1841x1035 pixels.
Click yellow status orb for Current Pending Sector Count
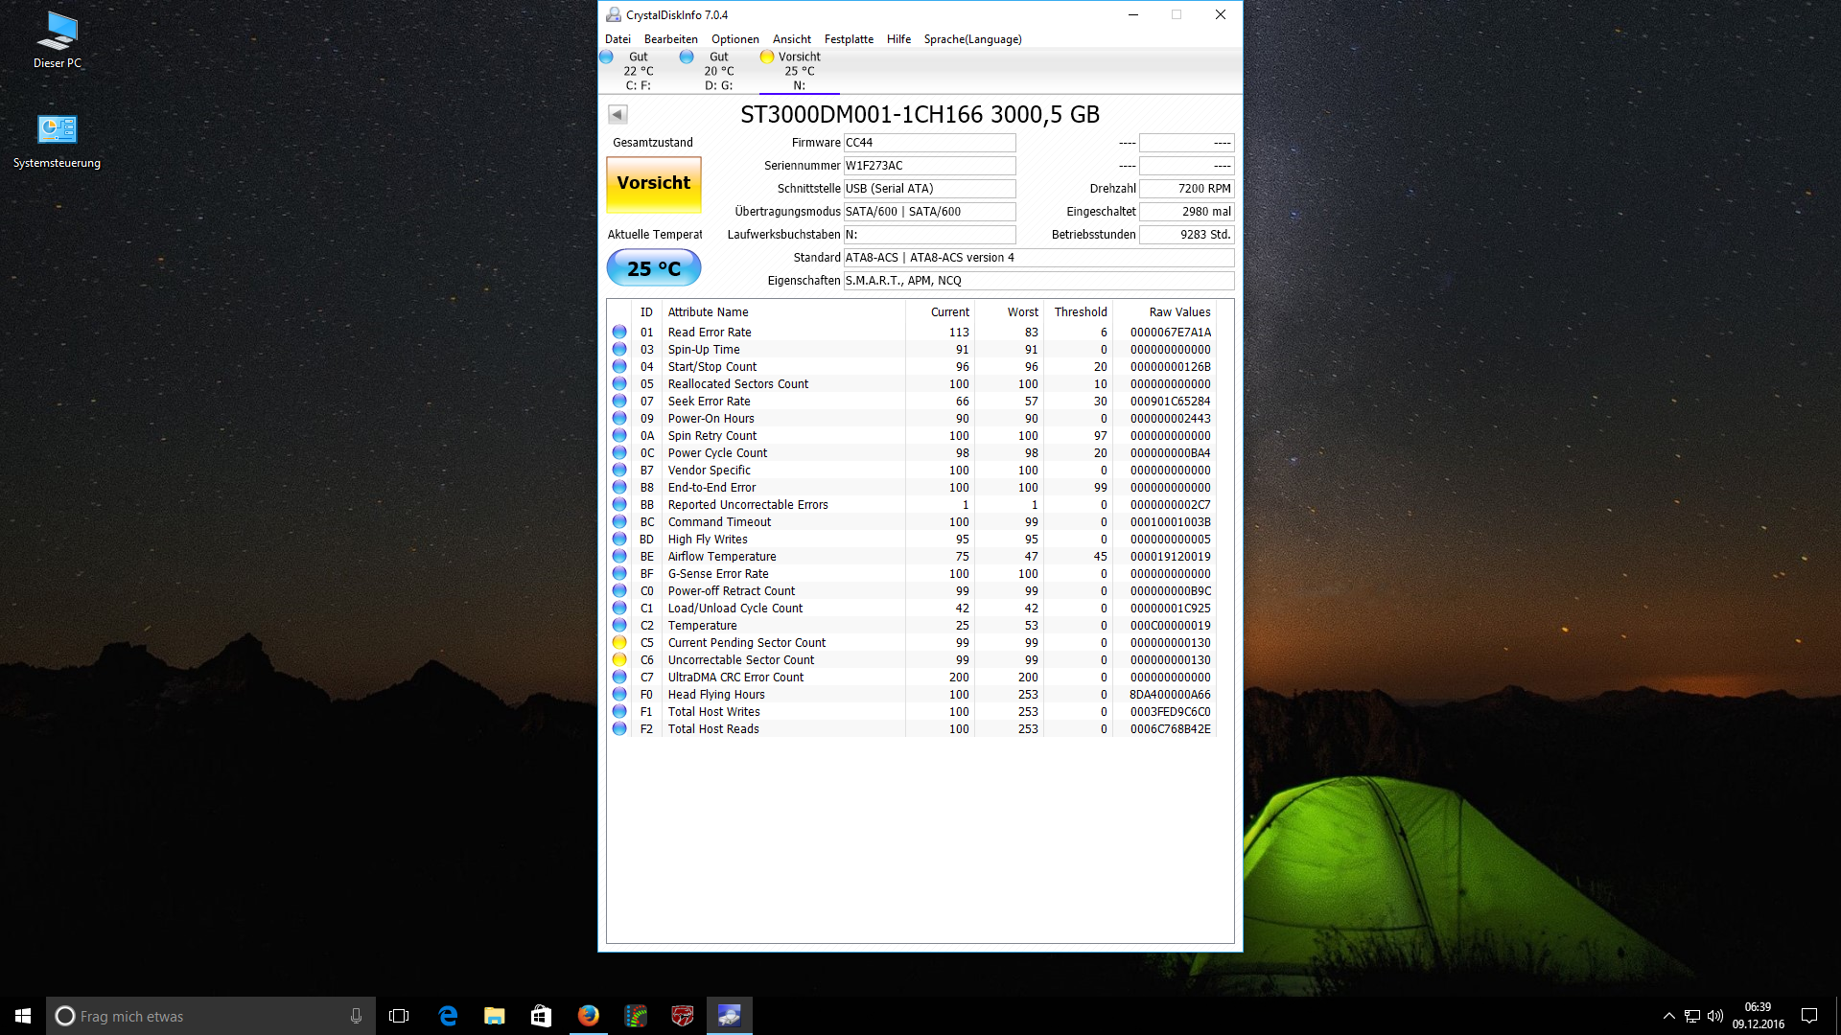619,643
